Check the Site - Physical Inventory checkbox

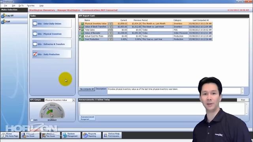[x=35, y=34]
